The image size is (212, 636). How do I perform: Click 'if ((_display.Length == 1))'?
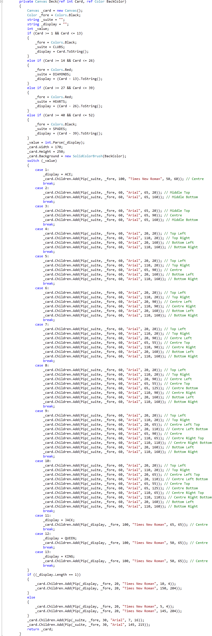54,575
